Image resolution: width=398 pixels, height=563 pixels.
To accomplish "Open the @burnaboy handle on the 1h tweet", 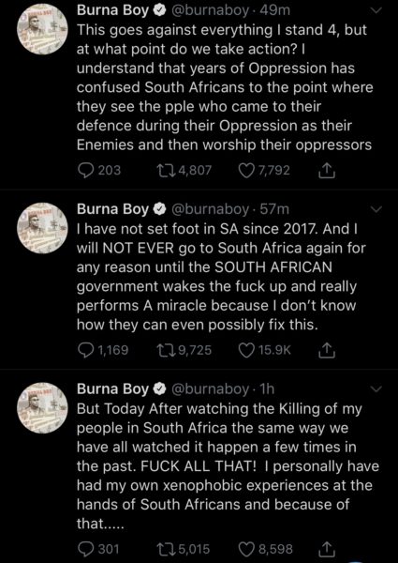I will (x=211, y=388).
